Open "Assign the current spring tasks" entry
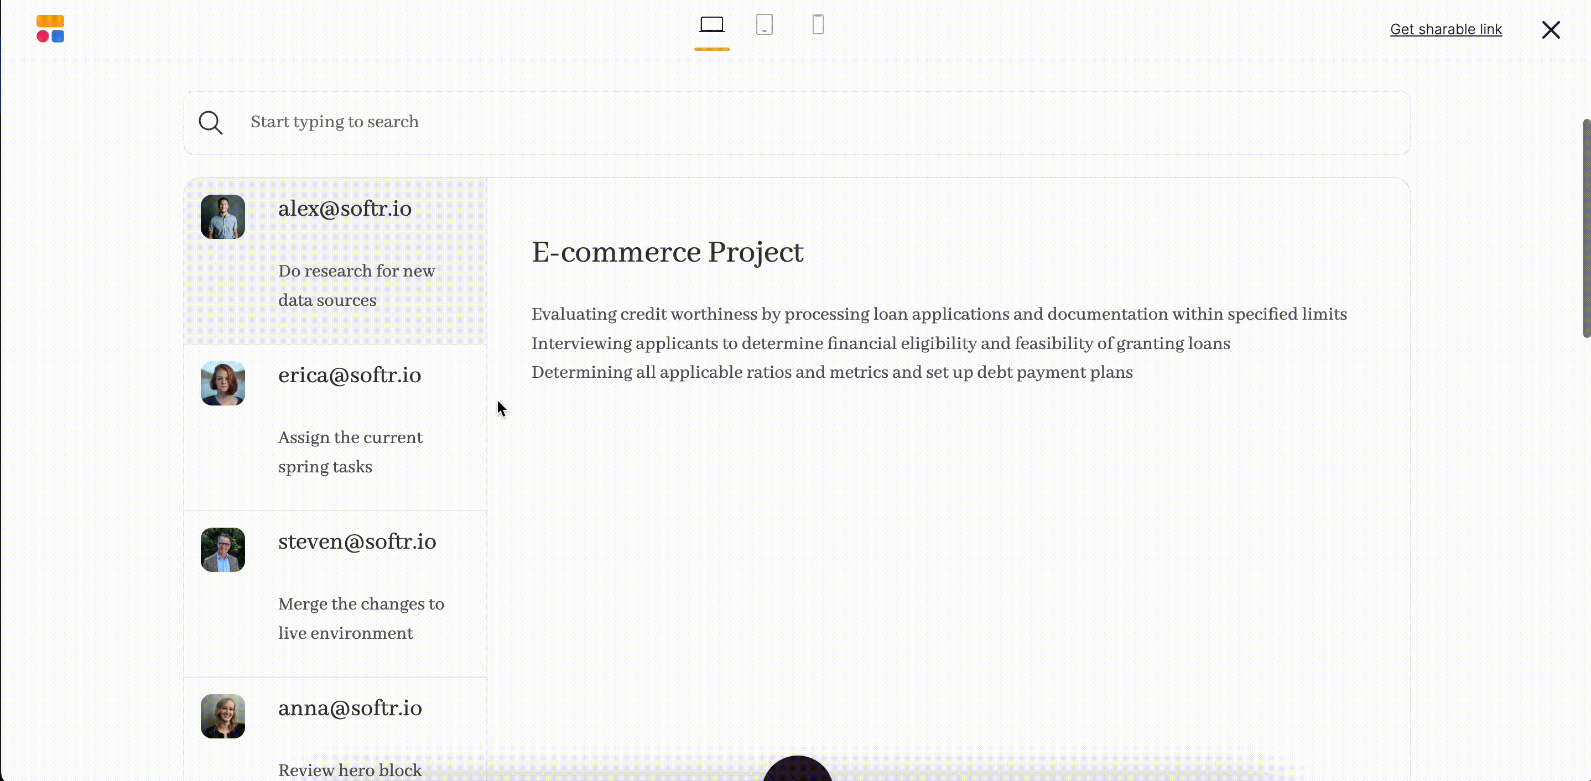 point(350,452)
